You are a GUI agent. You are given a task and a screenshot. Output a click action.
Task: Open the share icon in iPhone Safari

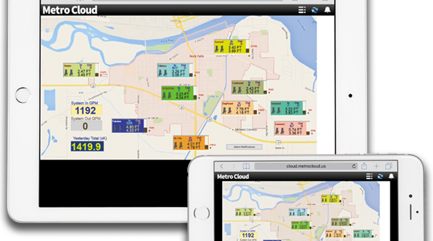[364, 166]
